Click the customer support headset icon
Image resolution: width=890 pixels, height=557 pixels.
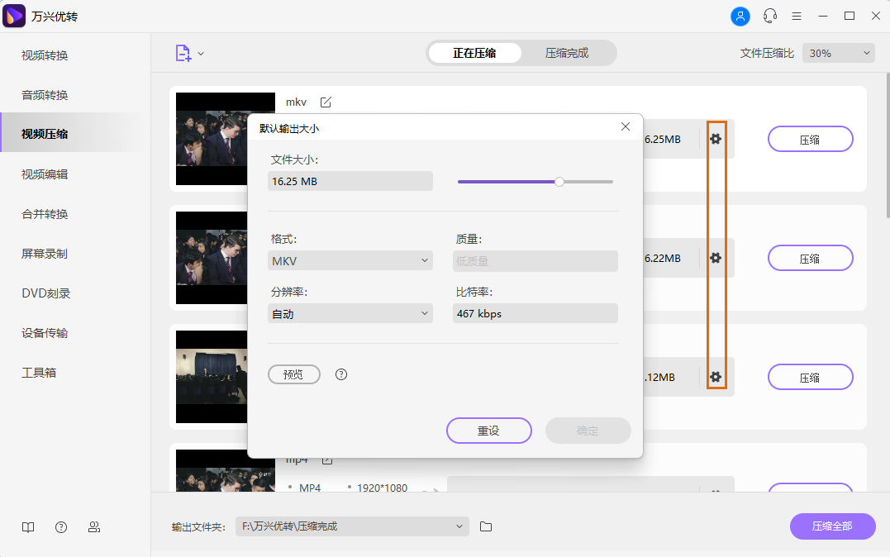click(x=770, y=16)
